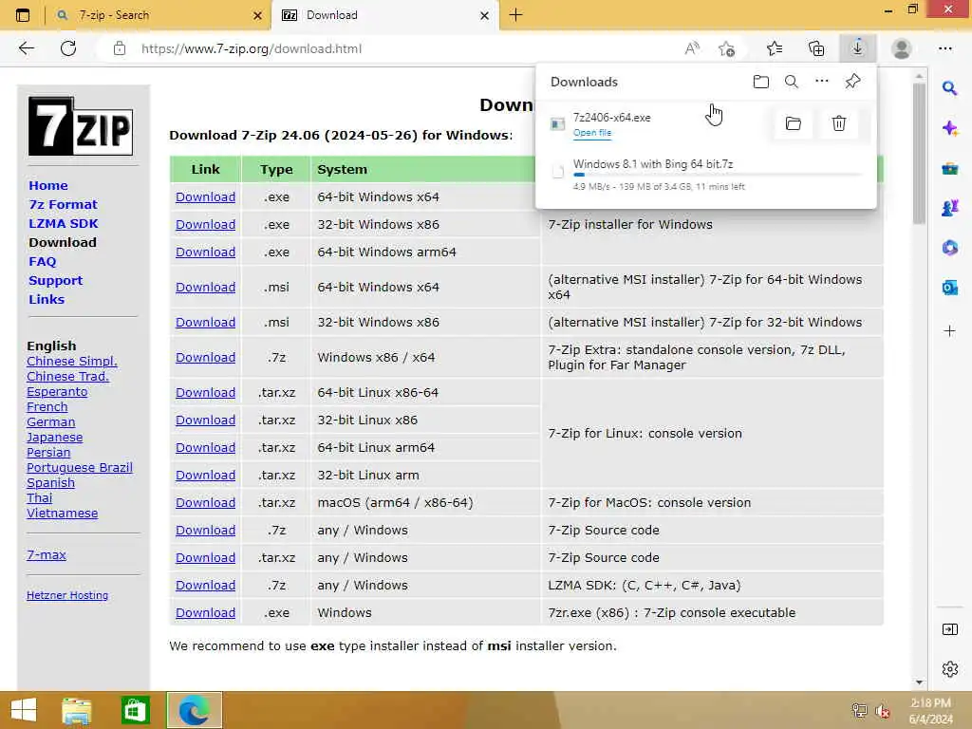Image resolution: width=972 pixels, height=729 pixels.
Task: Go to Home in 7-Zip menu
Action: click(x=48, y=185)
